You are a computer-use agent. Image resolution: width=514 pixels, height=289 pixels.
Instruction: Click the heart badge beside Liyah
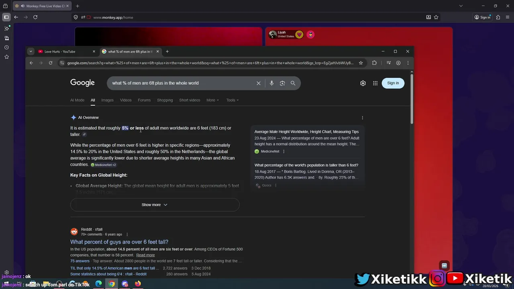[x=299, y=35]
